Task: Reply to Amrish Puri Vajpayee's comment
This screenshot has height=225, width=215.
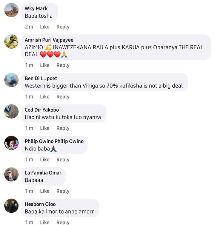Action: point(63,65)
